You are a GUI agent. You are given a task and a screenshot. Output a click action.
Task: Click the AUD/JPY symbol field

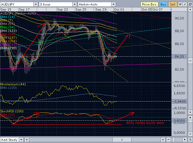(x=17, y=4)
